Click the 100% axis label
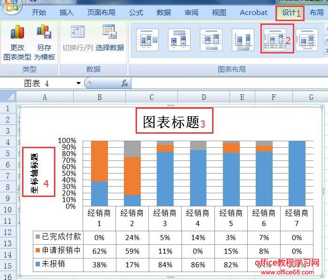The width and height of the screenshot is (328, 280). pos(67,141)
